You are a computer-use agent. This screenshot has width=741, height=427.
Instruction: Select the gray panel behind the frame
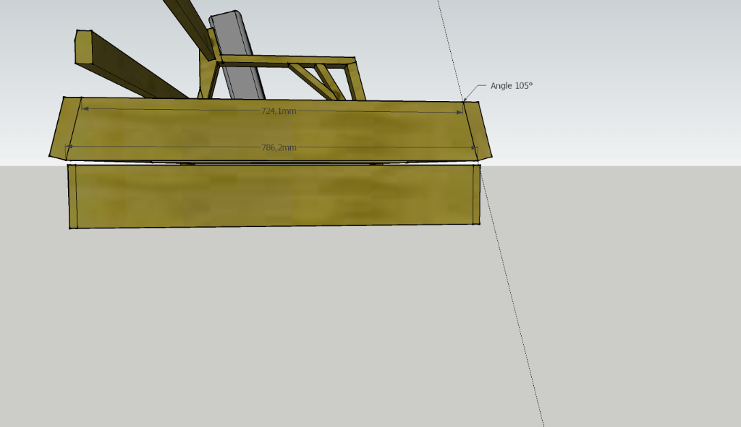coord(237,56)
